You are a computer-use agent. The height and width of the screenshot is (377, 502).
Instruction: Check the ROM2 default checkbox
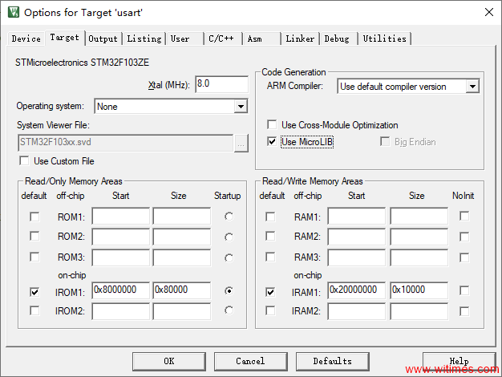pos(34,237)
